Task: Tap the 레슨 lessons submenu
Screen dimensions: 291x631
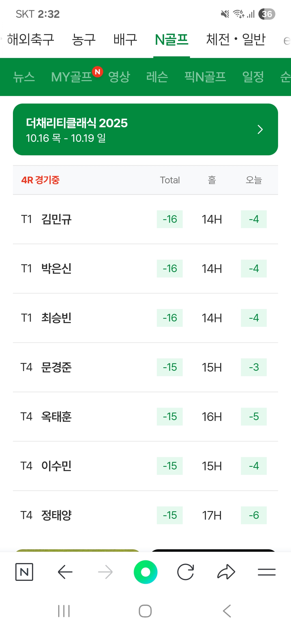Action: click(x=157, y=77)
